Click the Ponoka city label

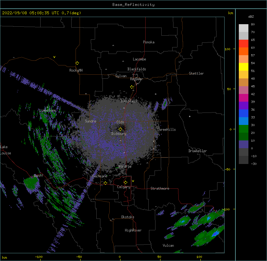coord(149,42)
